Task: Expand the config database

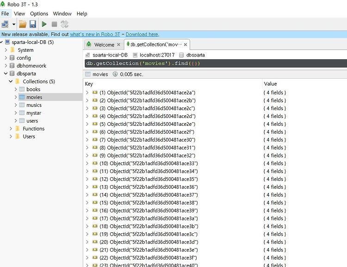Action: 6,58
